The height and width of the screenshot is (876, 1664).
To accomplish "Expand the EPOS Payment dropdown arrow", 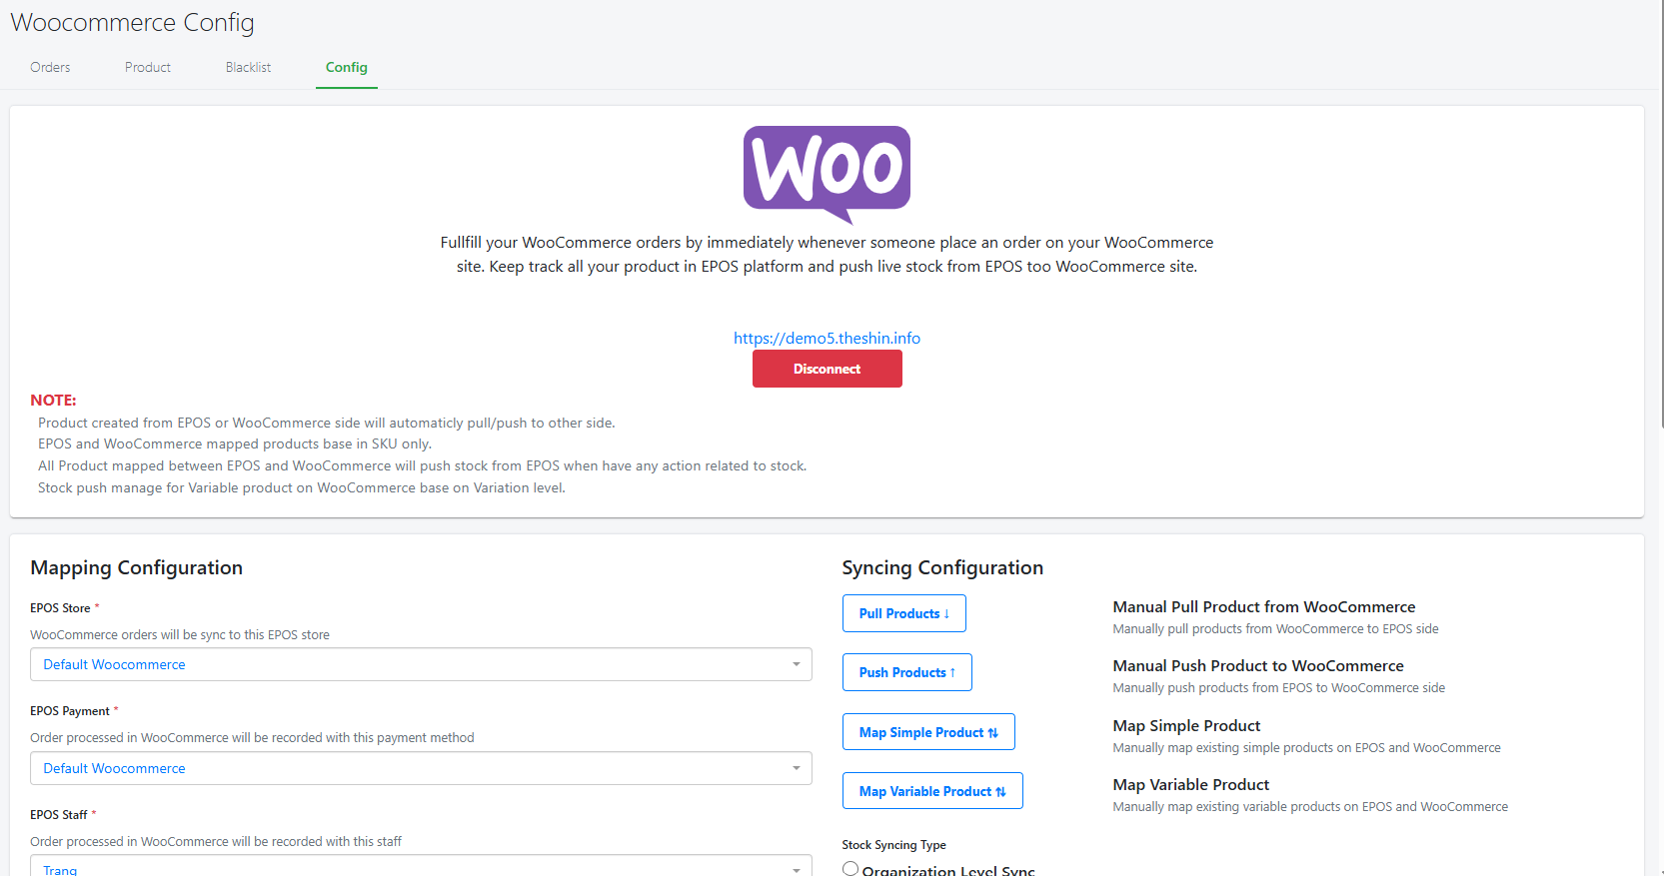I will click(x=797, y=768).
